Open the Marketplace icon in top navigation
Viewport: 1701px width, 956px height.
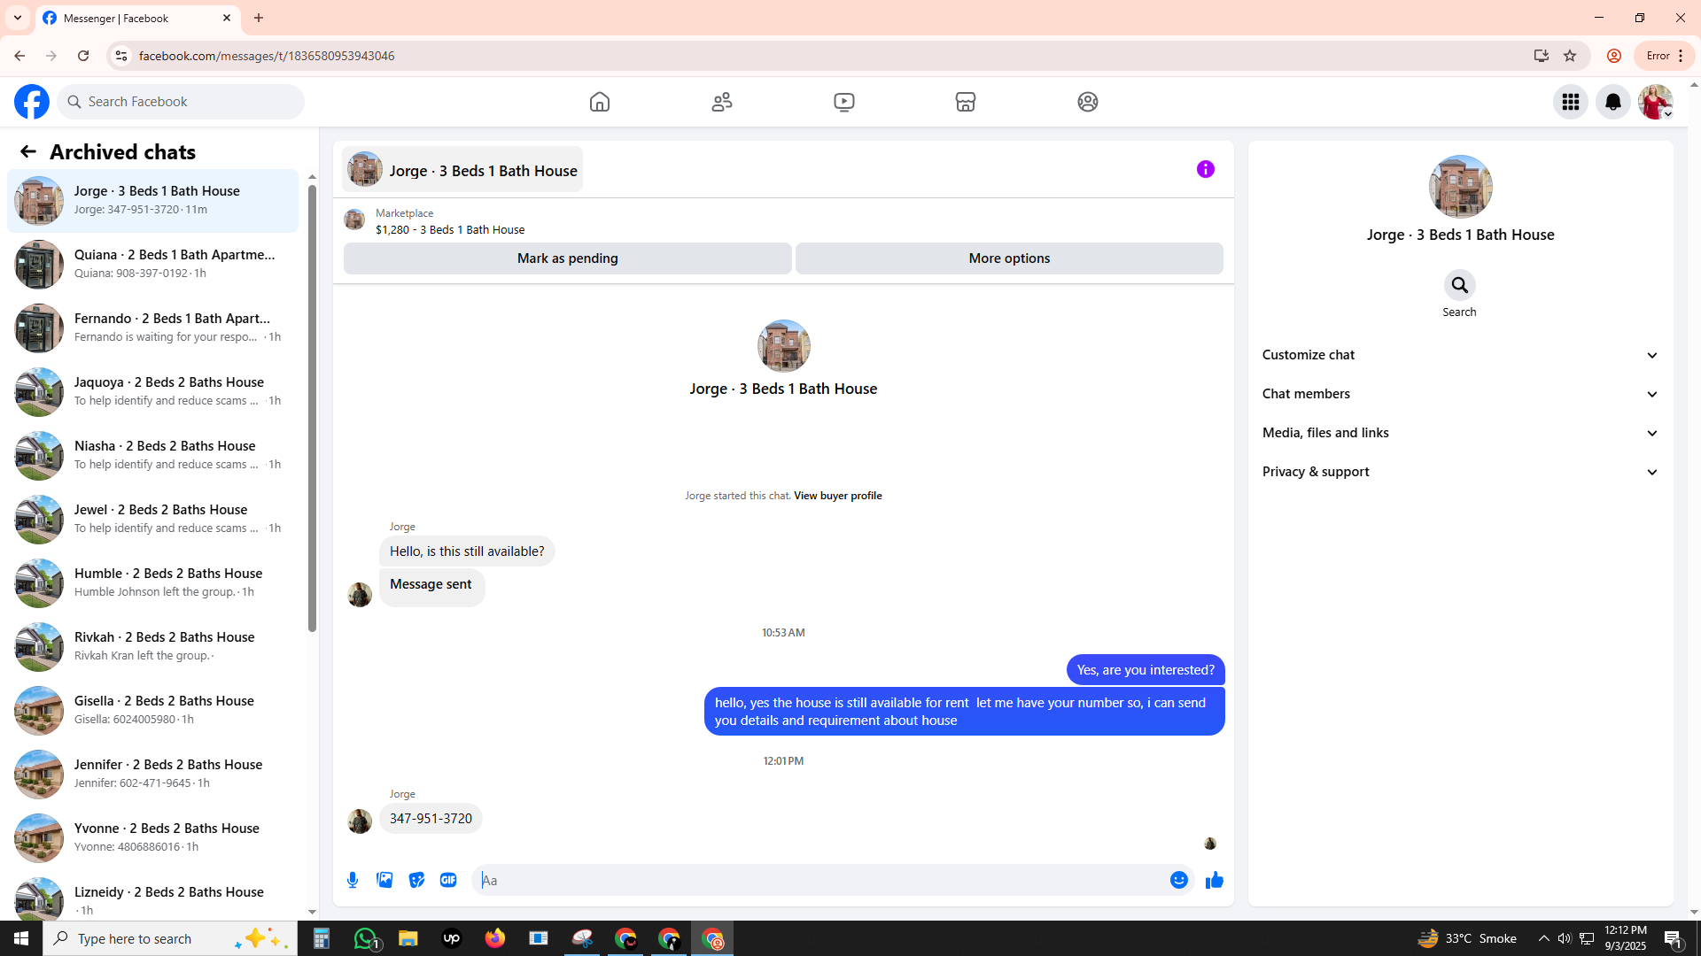[x=966, y=102]
